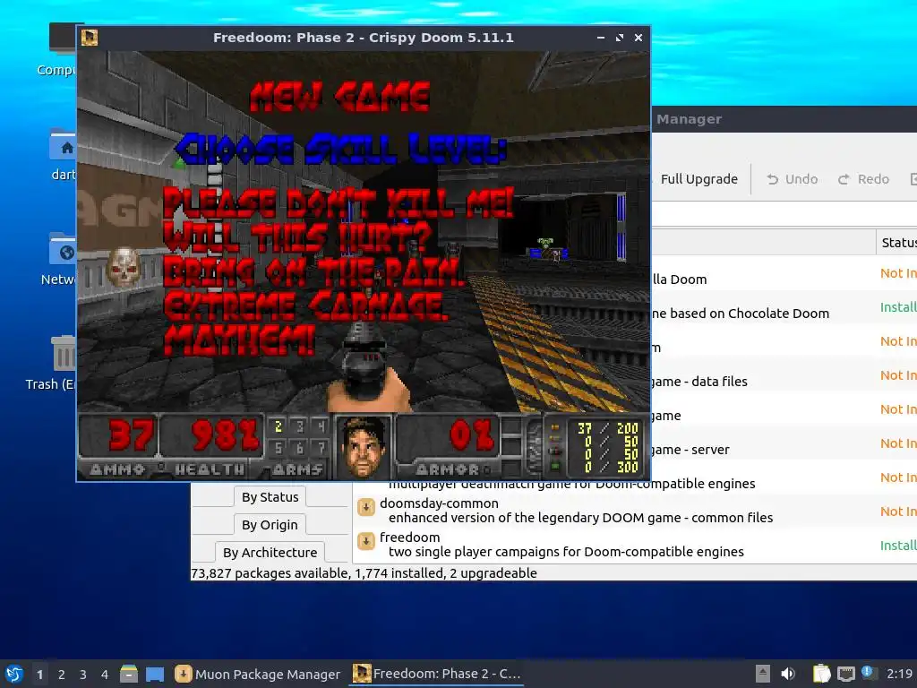Click the Redo button in Muon

(x=864, y=179)
